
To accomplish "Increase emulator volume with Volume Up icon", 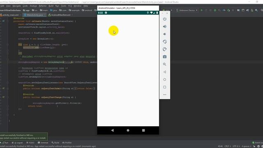I will point(165,26).
